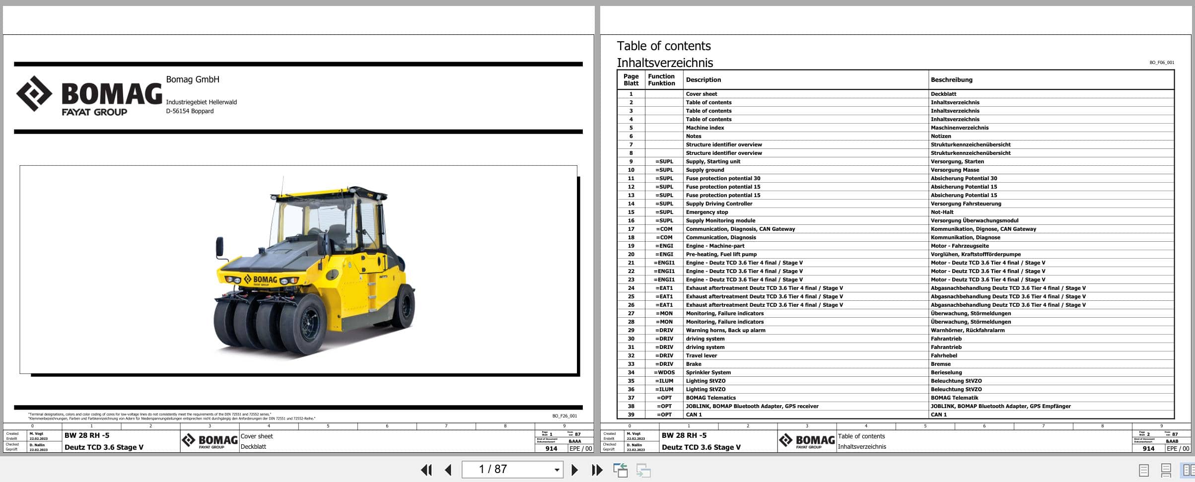1195x482 pixels.
Task: Click the large BOMAG logo on cover page
Action: (89, 96)
